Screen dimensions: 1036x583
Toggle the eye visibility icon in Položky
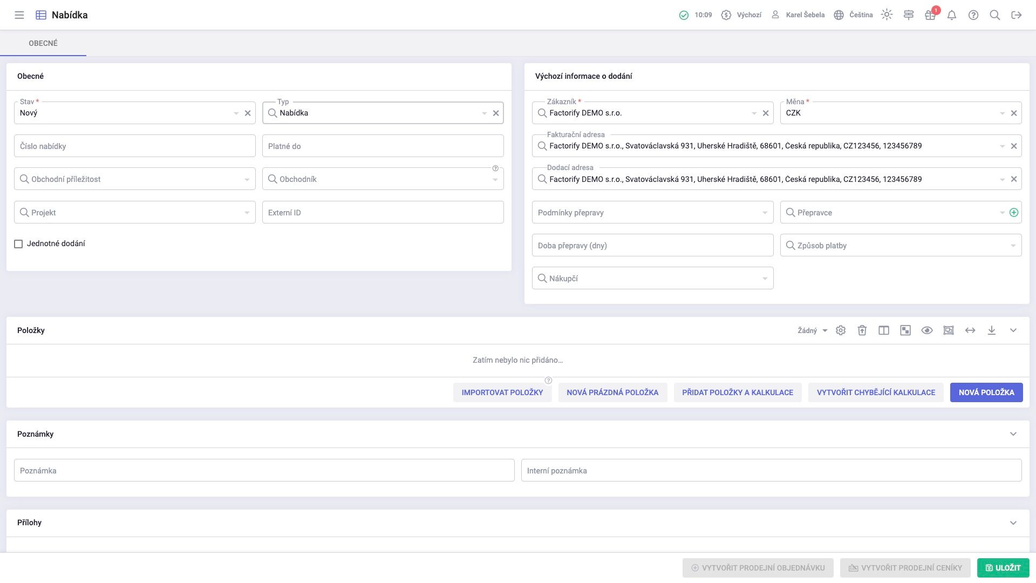927,330
